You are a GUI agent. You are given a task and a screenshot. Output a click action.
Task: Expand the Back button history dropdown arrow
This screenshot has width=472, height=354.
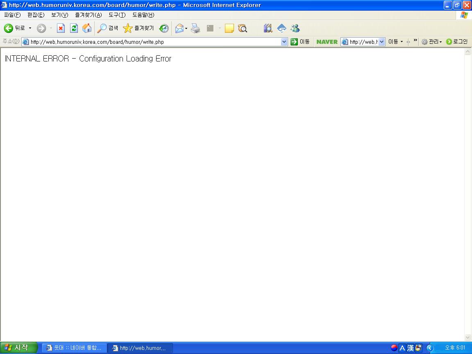pyautogui.click(x=30, y=28)
